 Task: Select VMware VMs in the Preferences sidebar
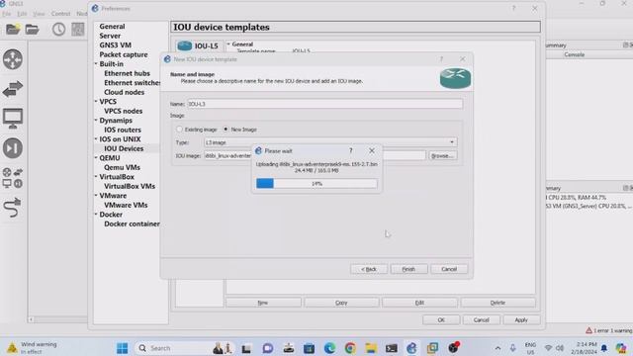[x=126, y=205]
